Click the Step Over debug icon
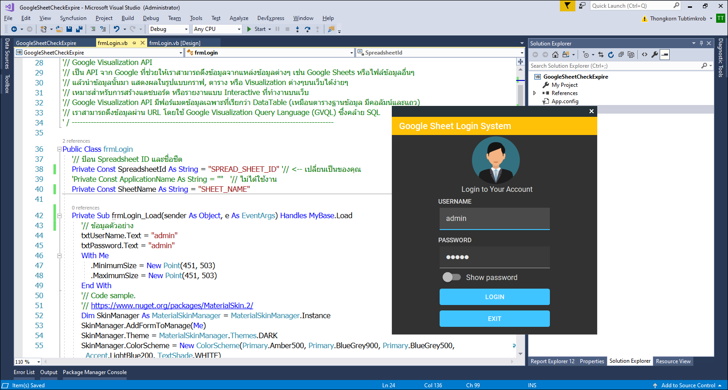This screenshot has height=390, width=728. 308,29
